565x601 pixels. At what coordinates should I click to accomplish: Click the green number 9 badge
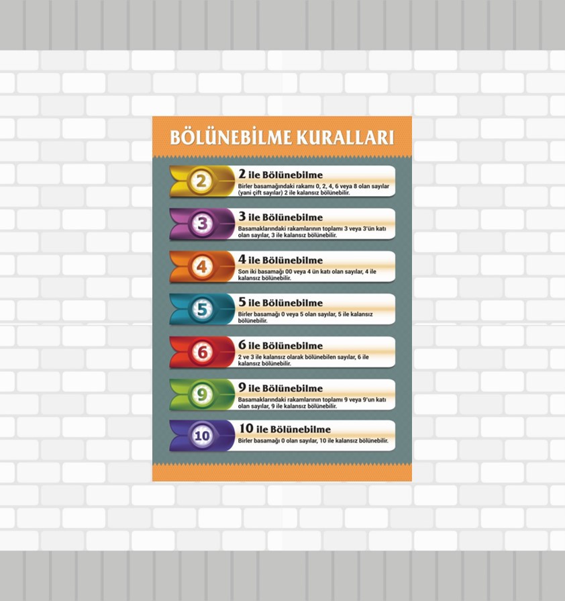pyautogui.click(x=202, y=394)
